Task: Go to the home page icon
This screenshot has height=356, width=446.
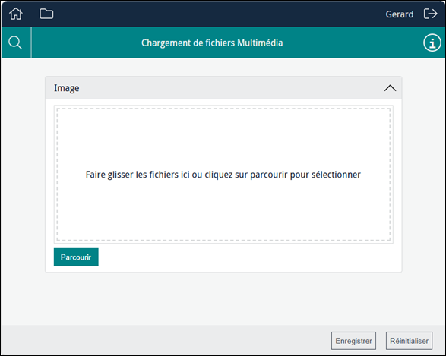Action: [x=16, y=14]
